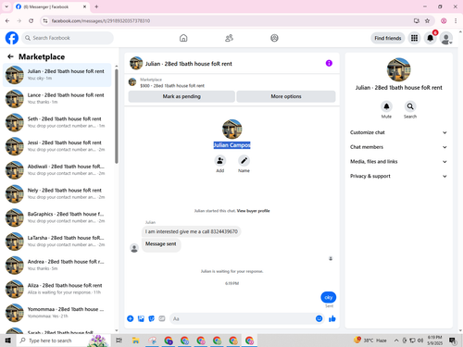Click the Add people icon under Julian Campos

220,161
